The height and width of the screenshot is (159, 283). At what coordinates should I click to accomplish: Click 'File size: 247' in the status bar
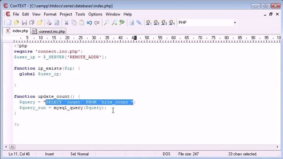click(x=188, y=154)
